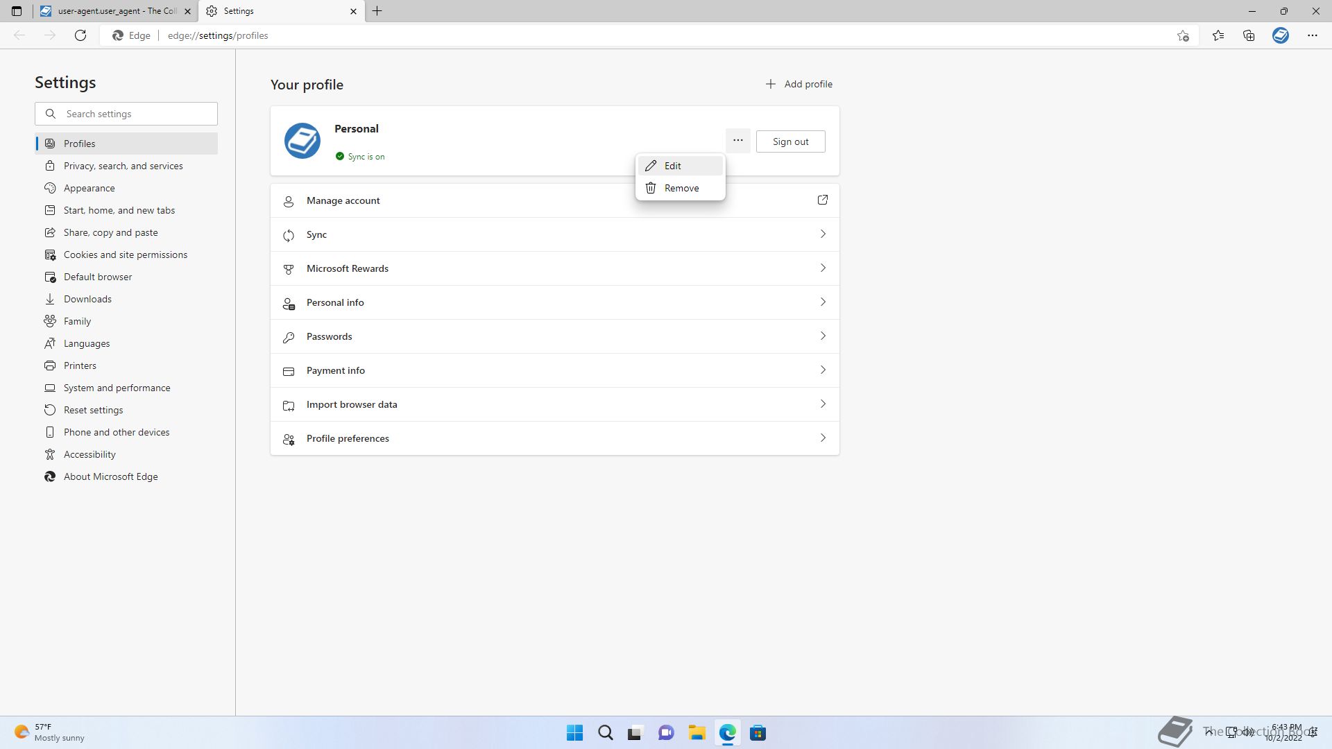
Task: Click the profile avatar in the toolbar
Action: coord(1280,35)
